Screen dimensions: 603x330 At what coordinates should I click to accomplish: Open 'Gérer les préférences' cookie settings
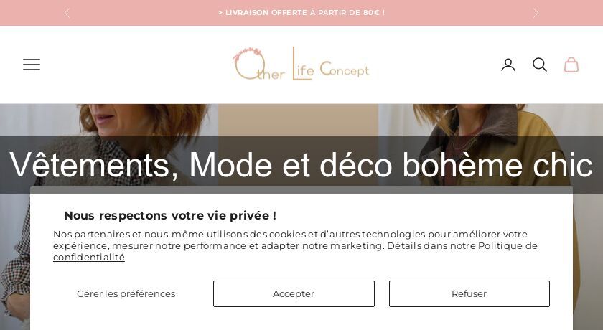(x=126, y=293)
